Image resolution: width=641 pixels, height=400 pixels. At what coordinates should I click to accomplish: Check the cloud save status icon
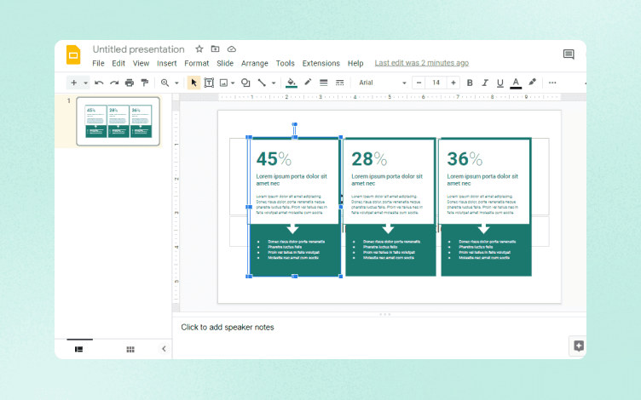click(232, 49)
